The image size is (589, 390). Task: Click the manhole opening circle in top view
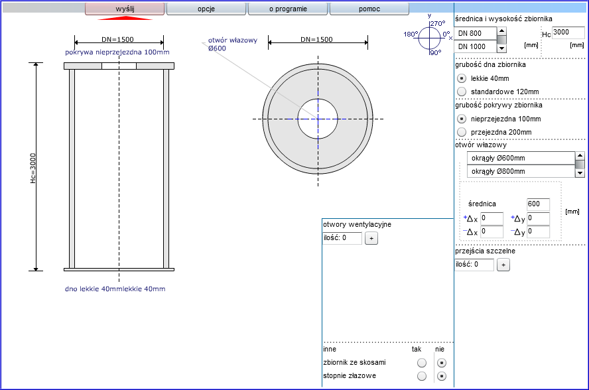point(318,119)
